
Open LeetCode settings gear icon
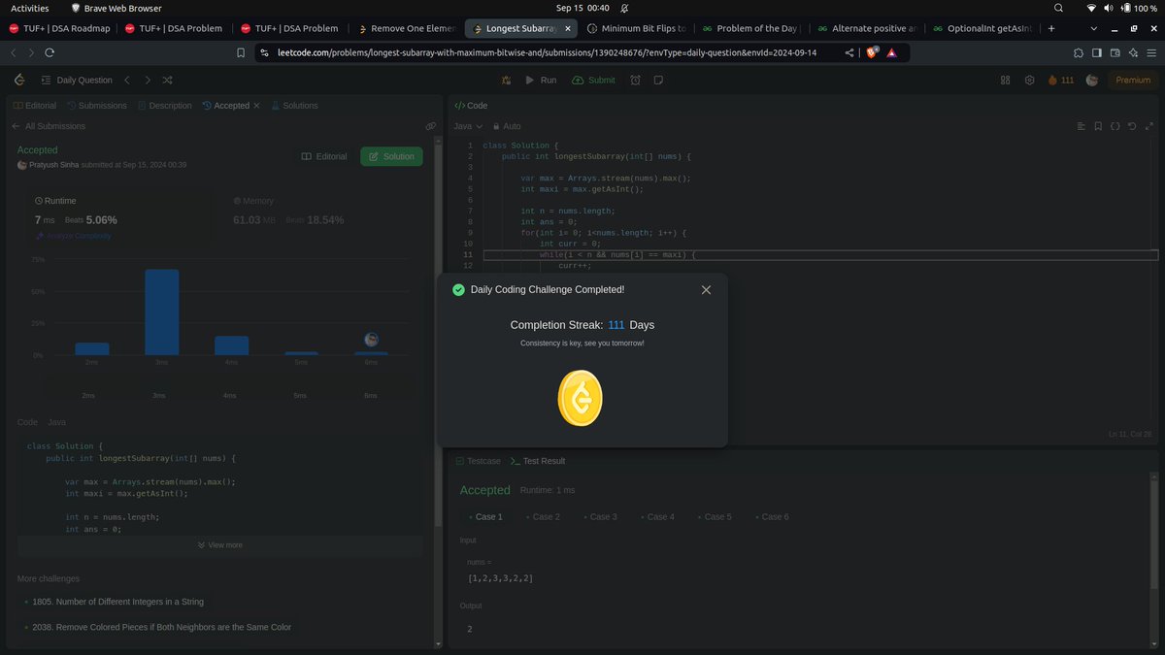point(1029,80)
